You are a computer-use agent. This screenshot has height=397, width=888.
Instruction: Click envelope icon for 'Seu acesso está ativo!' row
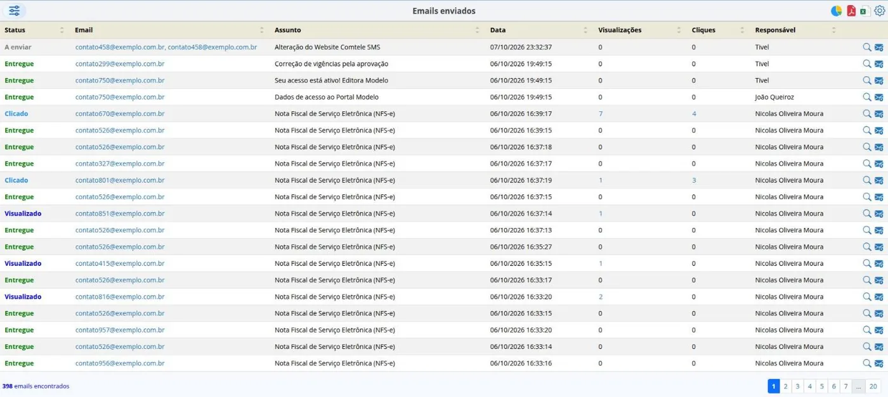click(x=879, y=80)
